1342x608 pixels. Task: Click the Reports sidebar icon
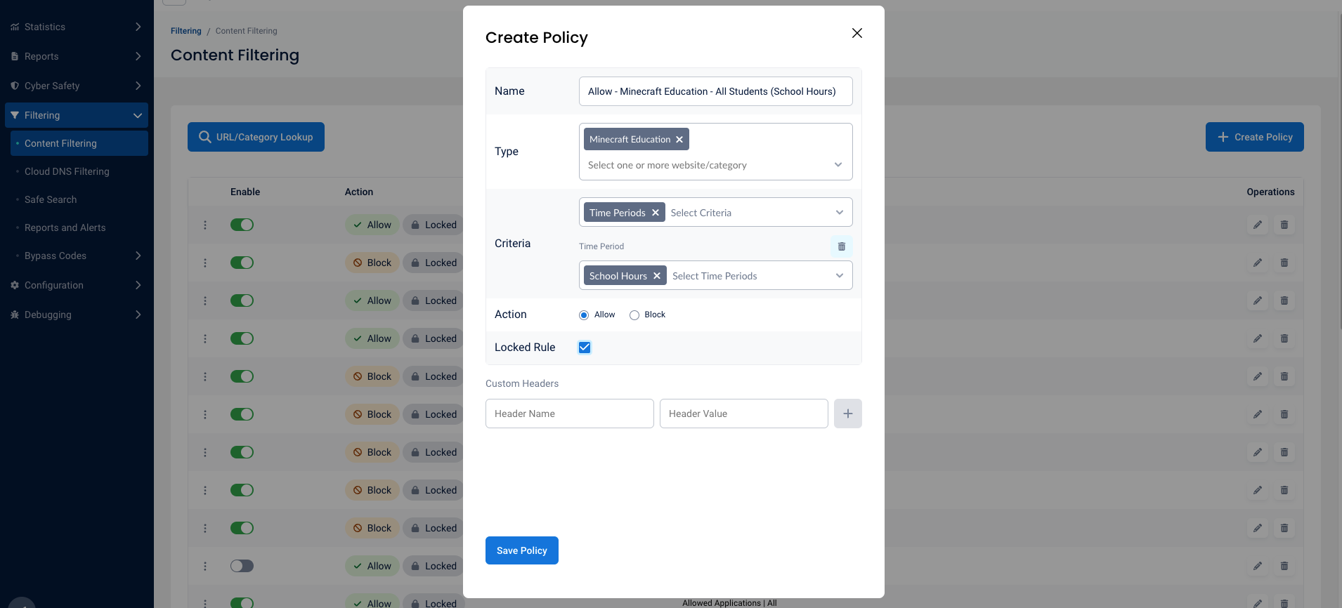coord(15,56)
